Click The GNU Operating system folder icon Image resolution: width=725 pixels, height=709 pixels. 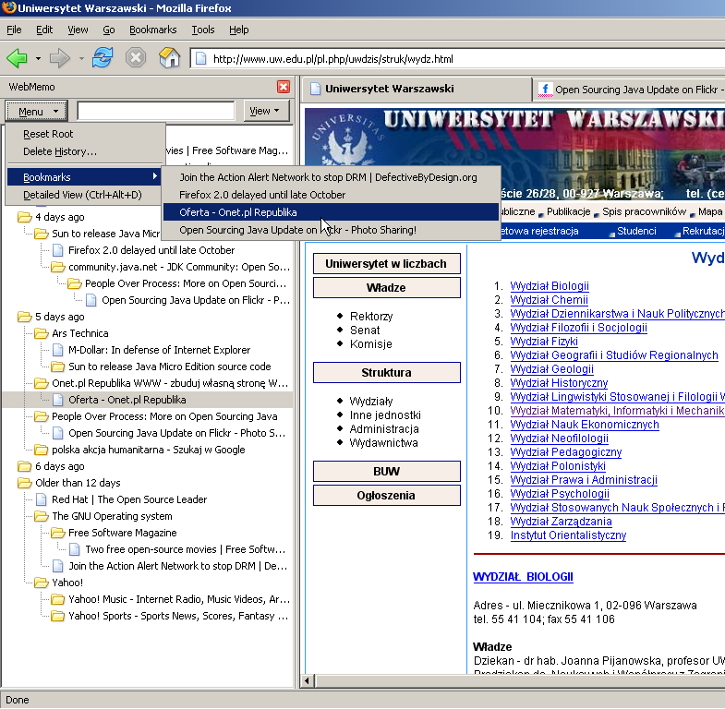click(42, 516)
